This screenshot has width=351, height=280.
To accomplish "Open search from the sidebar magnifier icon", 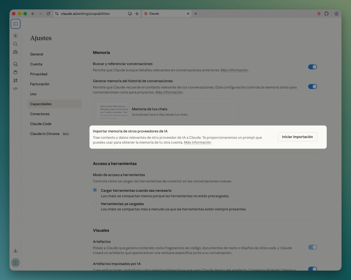I will (16, 44).
